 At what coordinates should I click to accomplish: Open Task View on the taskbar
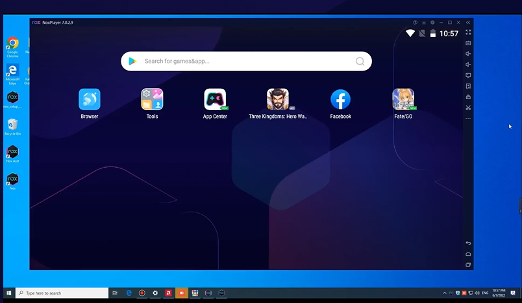(x=115, y=293)
